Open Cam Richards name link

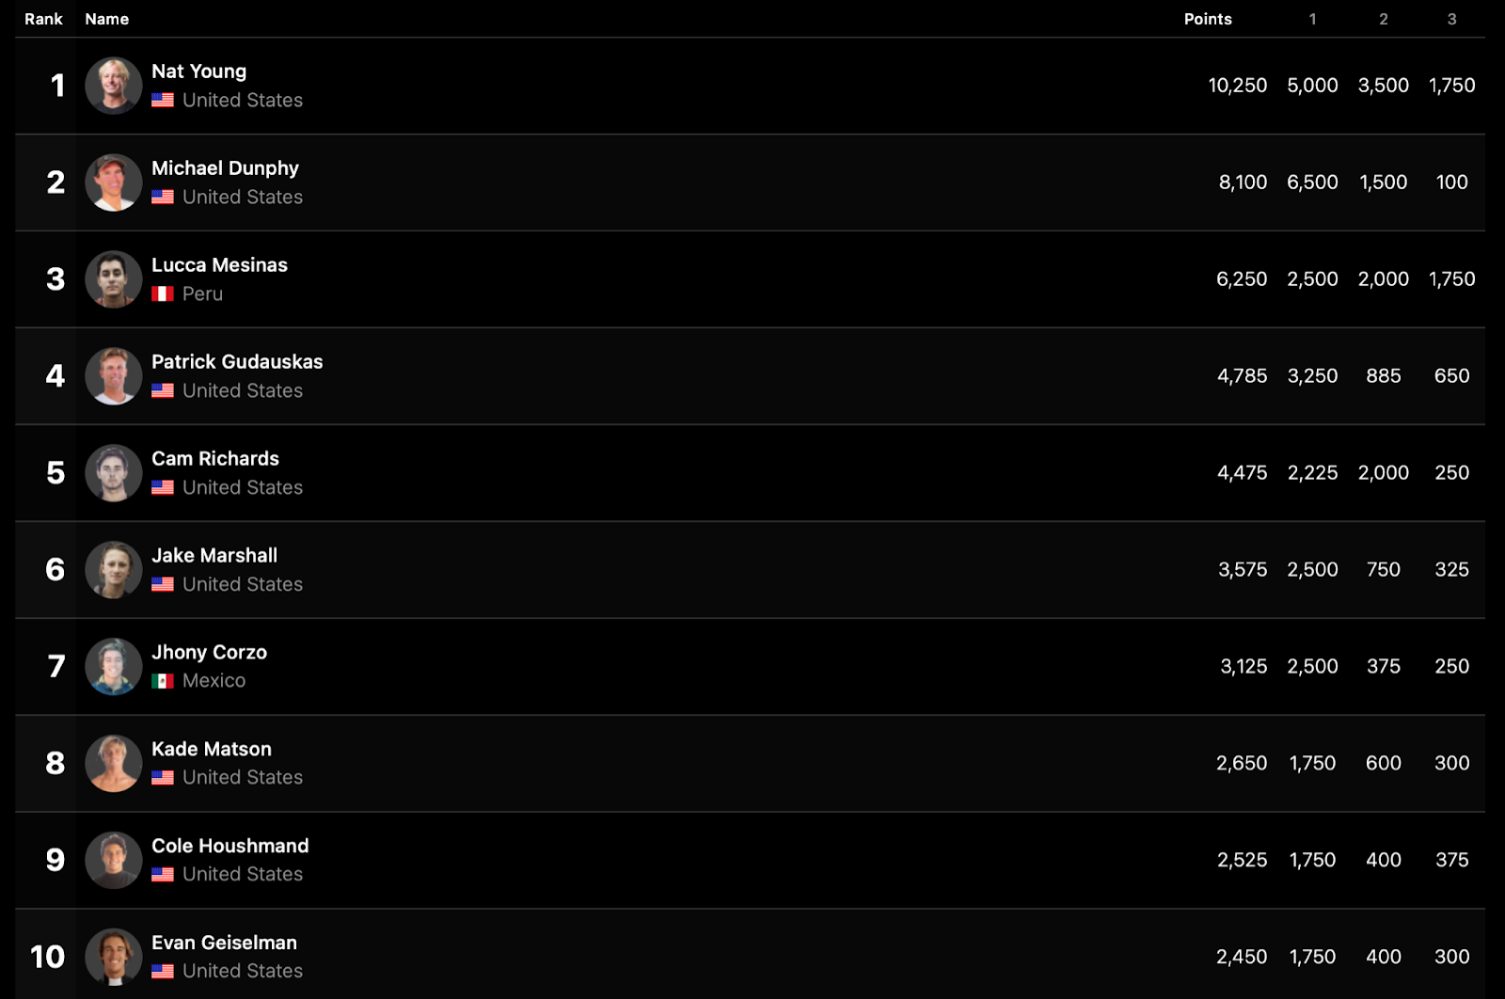click(x=215, y=458)
